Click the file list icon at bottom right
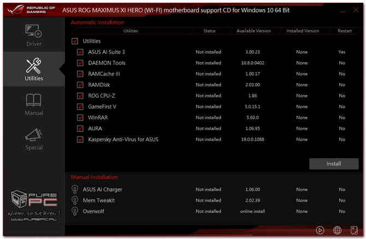This screenshot has width=366, height=239. (354, 230)
